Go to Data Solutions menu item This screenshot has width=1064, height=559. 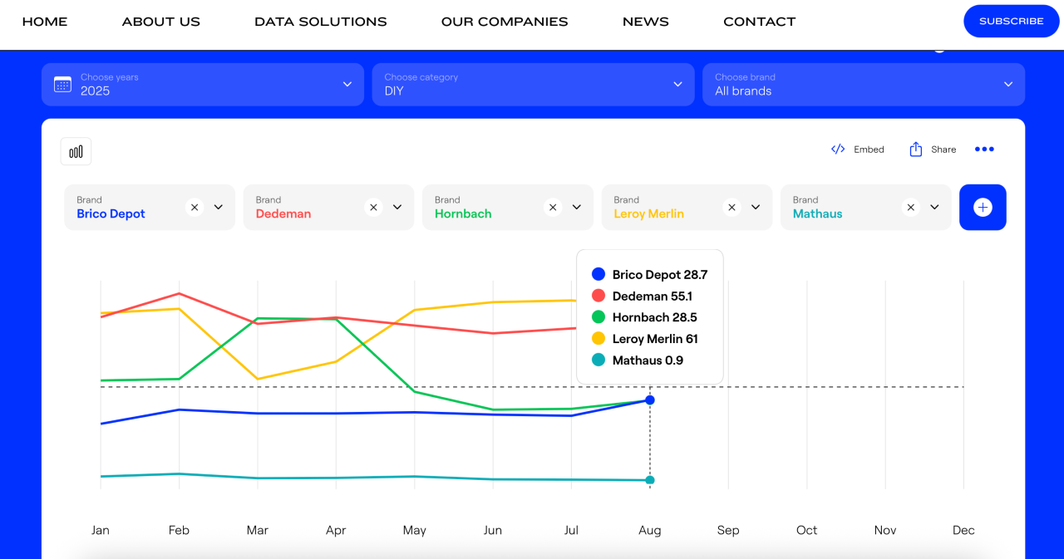(x=320, y=22)
